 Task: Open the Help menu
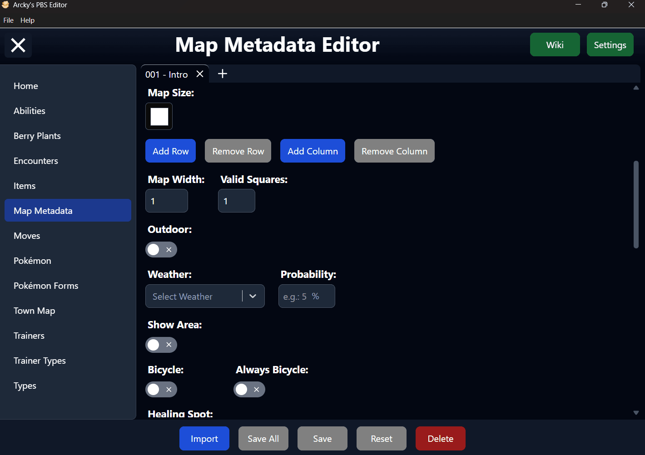(x=27, y=20)
